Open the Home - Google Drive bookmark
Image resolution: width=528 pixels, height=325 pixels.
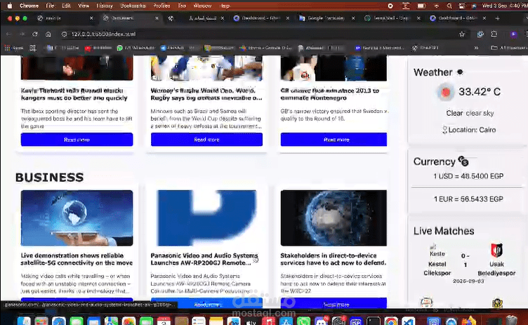pos(265,48)
